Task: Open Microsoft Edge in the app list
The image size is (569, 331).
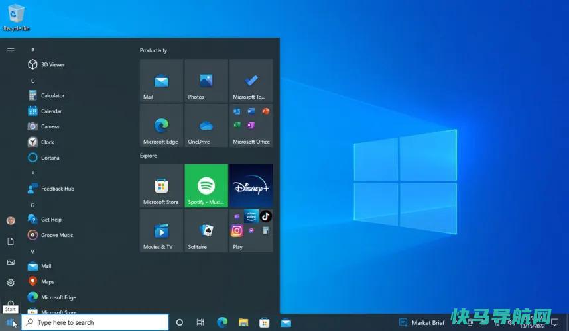Action: click(x=52, y=297)
